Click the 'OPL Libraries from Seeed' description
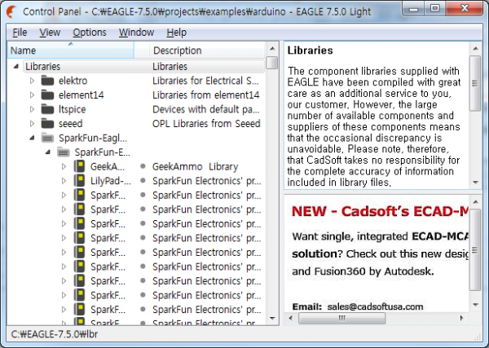 pos(206,124)
